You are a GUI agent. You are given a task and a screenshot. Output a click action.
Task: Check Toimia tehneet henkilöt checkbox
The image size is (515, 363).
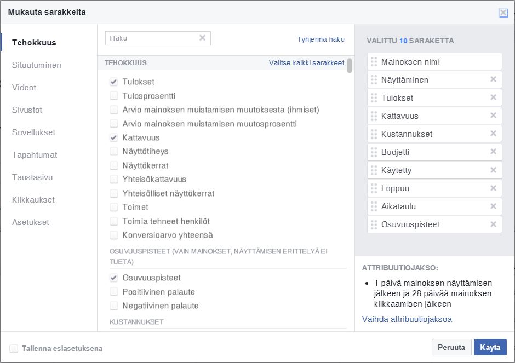pyautogui.click(x=113, y=221)
